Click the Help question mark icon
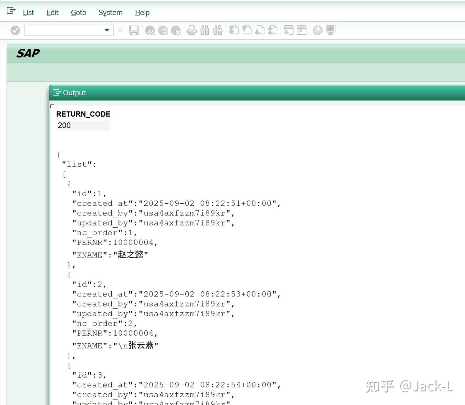465x405 pixels. click(x=318, y=30)
